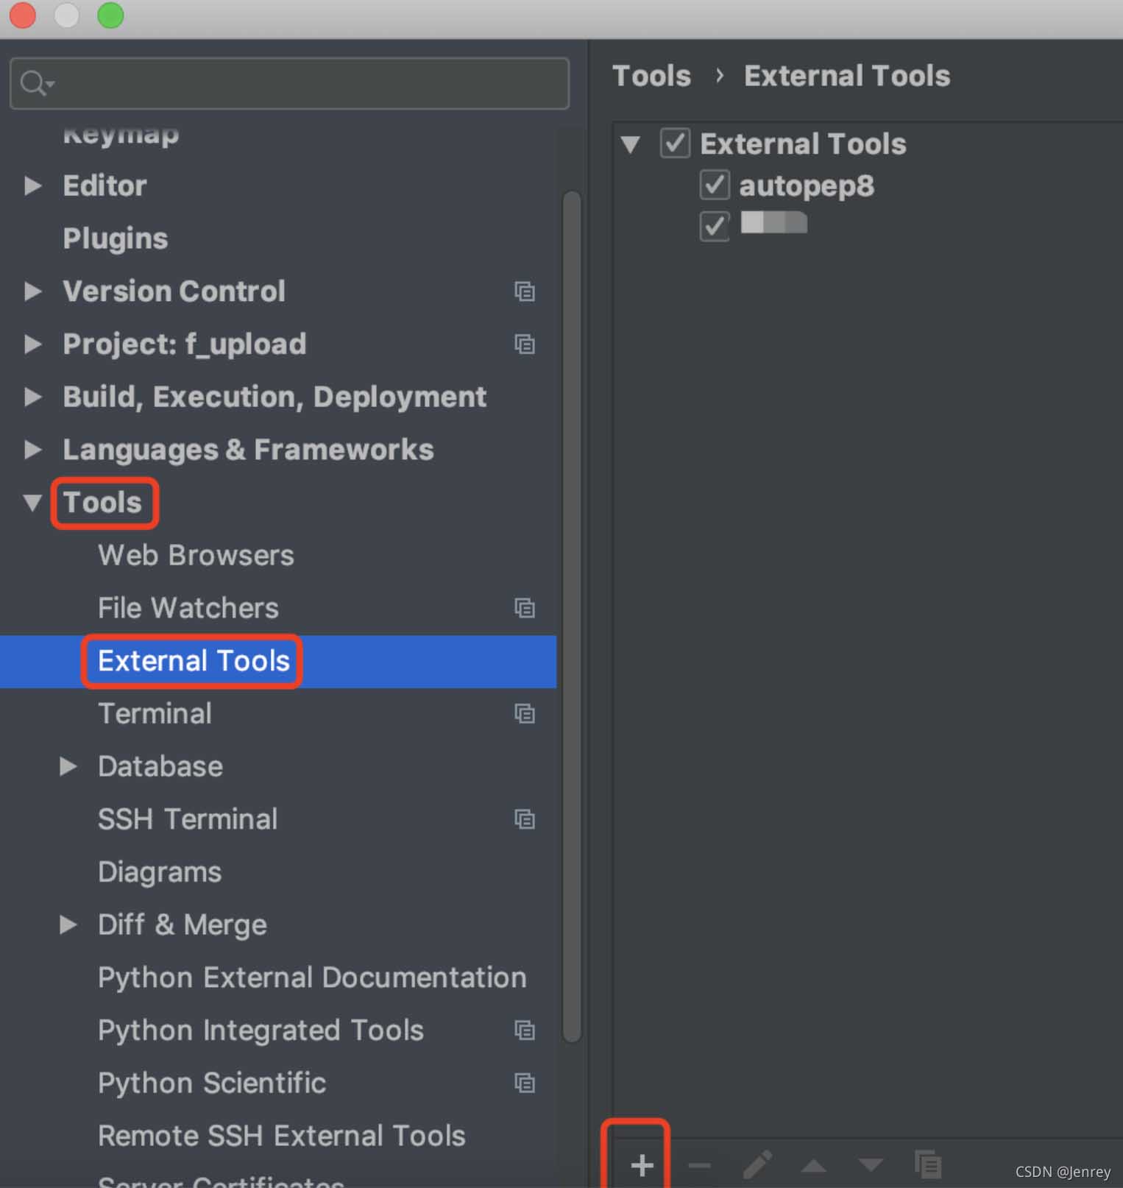Click project-level icon beside File Watchers
This screenshot has width=1123, height=1188.
(x=524, y=608)
